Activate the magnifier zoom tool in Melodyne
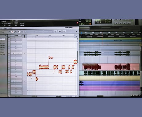The height and width of the screenshot is (117, 142). tap(24, 32)
